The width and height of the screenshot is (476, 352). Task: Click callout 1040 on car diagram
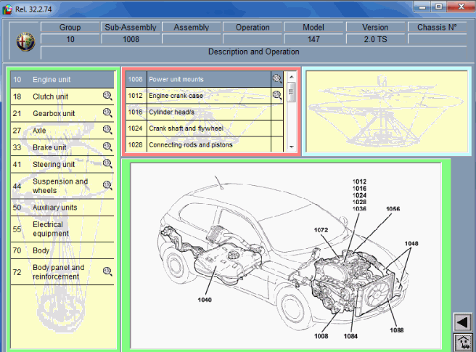(x=205, y=300)
